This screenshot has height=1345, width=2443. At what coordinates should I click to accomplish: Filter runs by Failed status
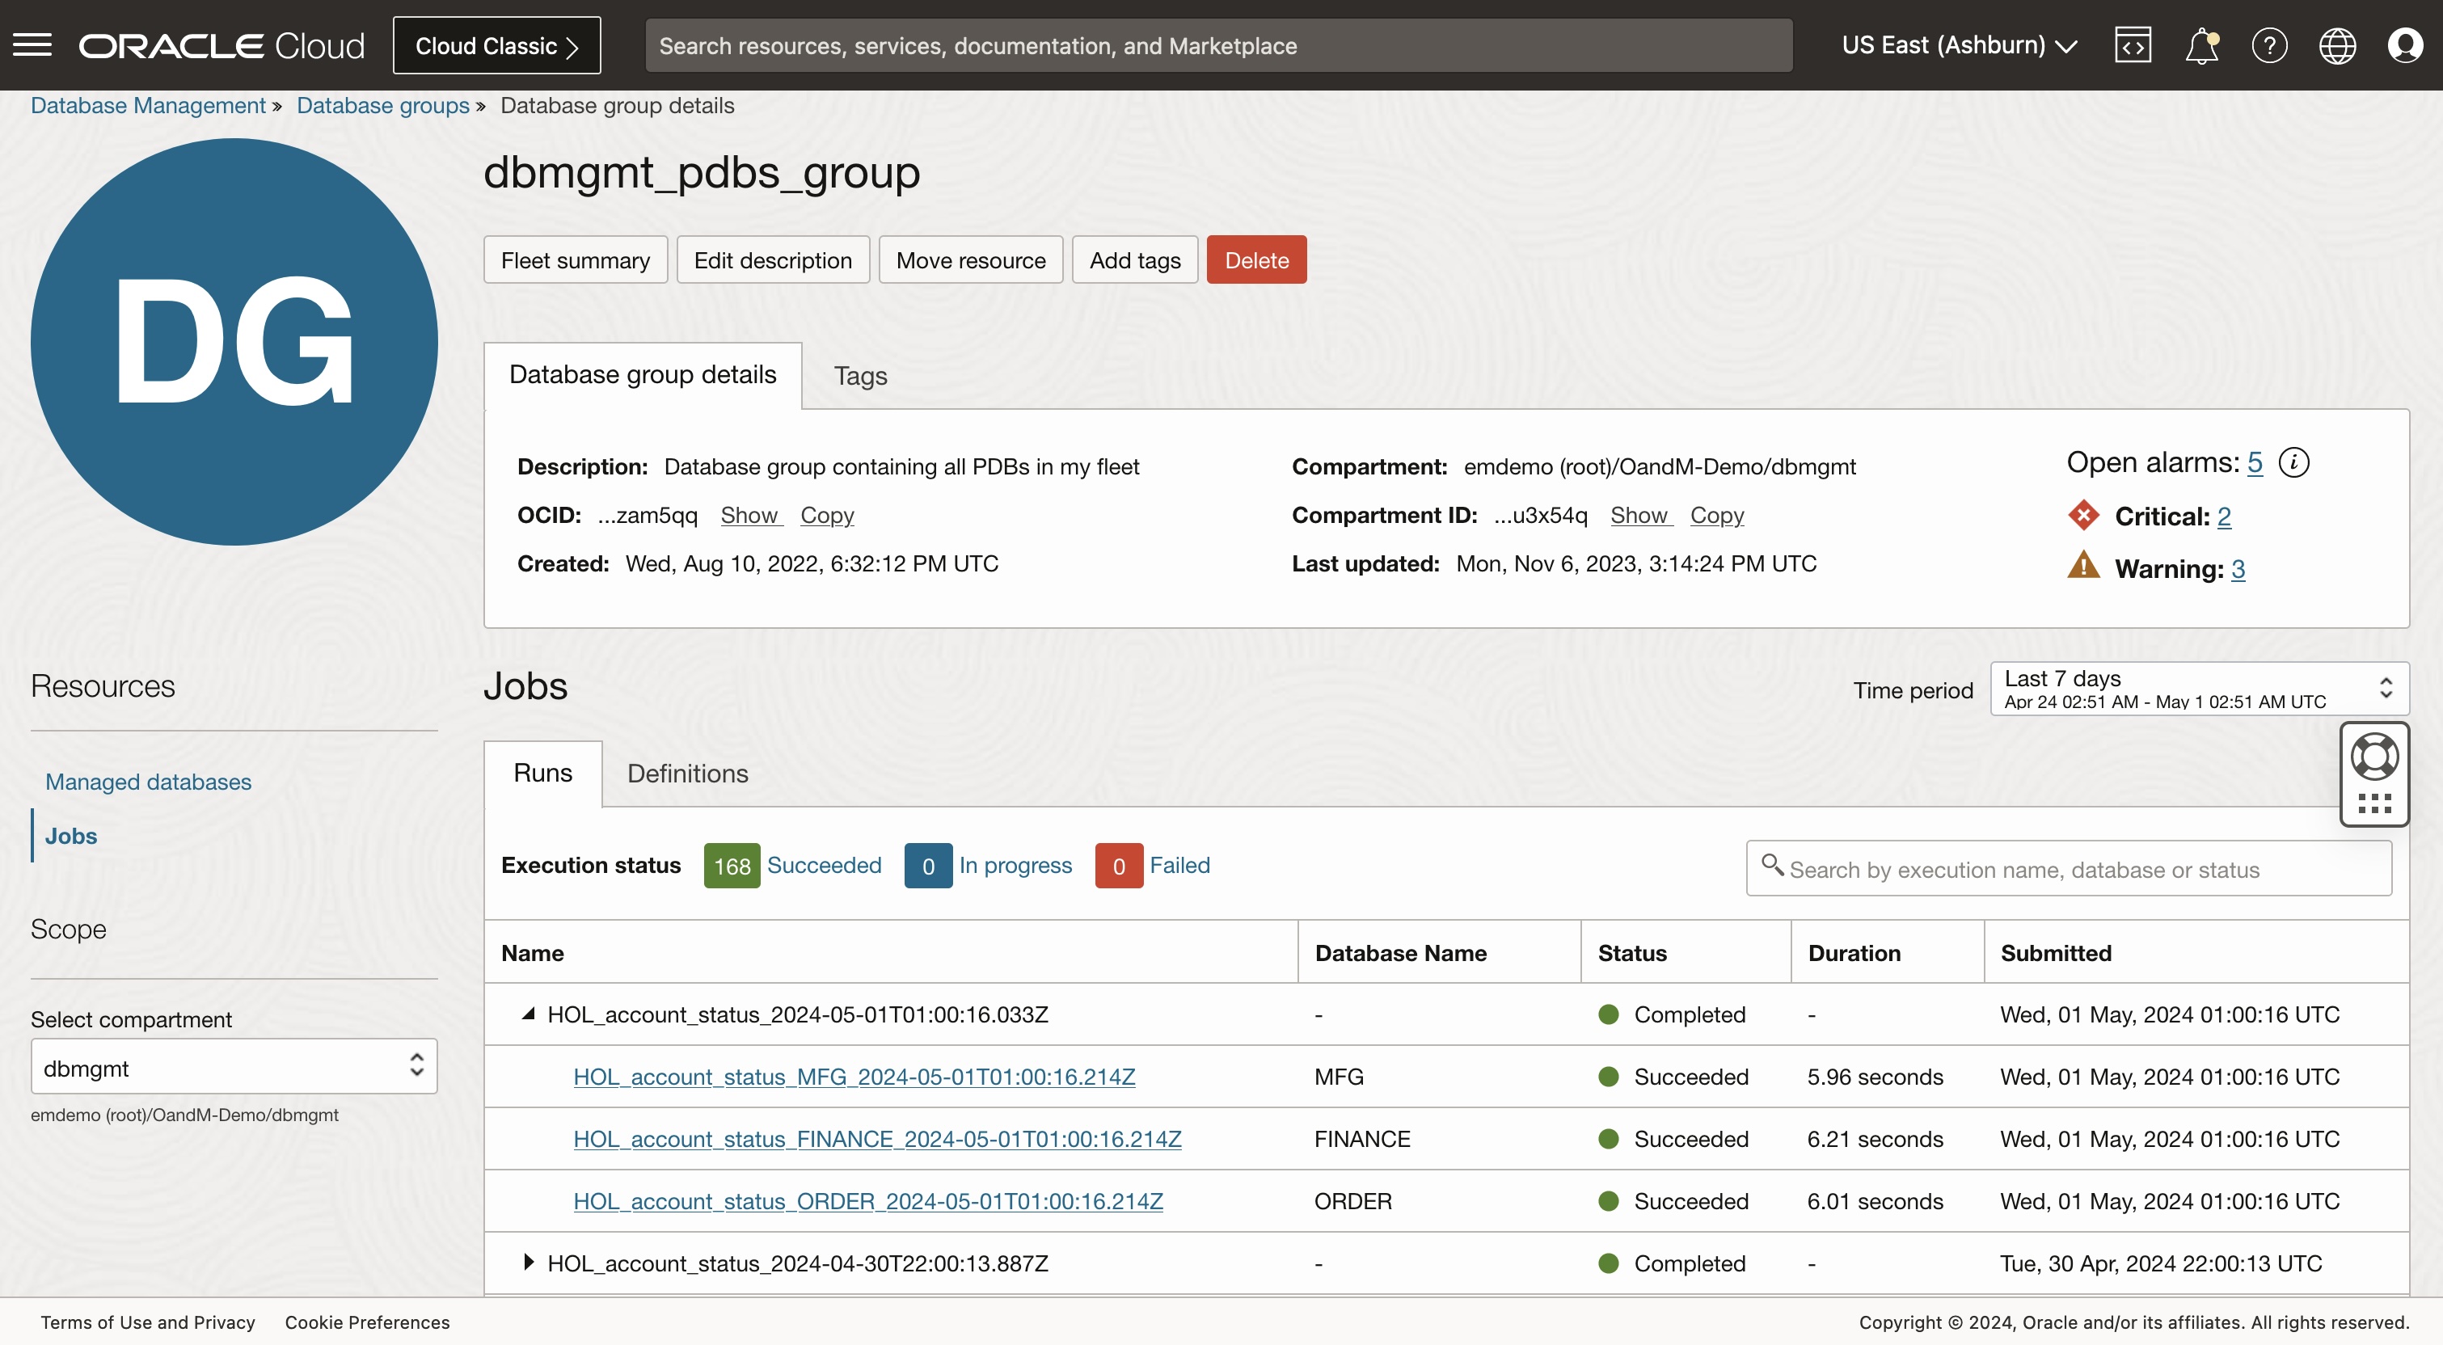point(1179,866)
